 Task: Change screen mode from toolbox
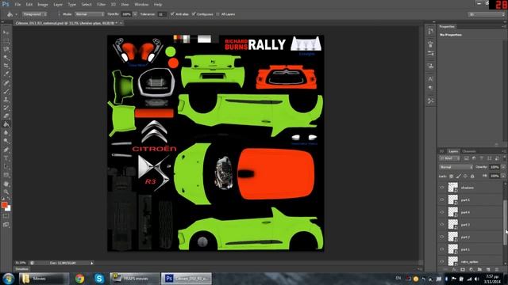[6, 225]
